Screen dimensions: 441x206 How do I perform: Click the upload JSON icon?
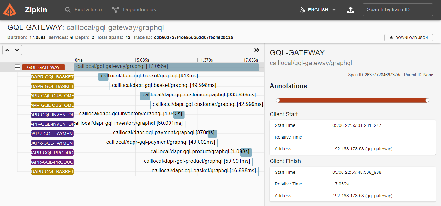(x=350, y=10)
